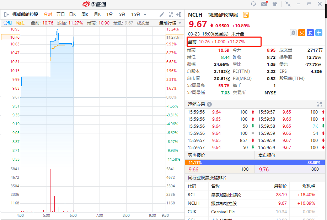This screenshot has width=327, height=220.
Task: Set a price alert bell icon
Action: point(293,33)
